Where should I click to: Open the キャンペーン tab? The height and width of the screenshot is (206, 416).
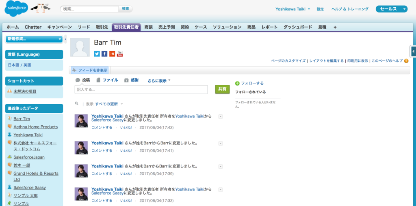coord(60,27)
